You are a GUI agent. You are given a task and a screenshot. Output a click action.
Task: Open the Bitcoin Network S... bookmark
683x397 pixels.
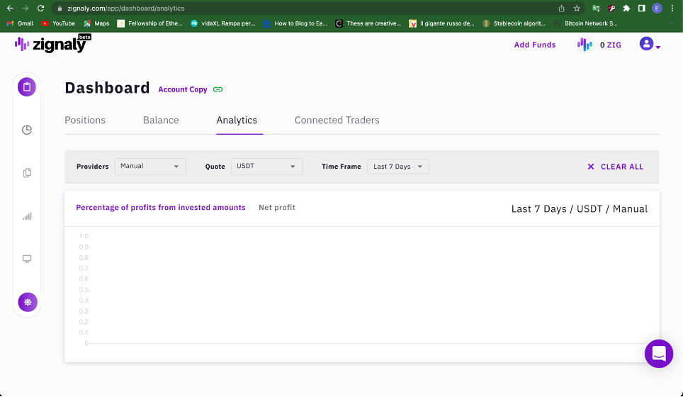(586, 23)
